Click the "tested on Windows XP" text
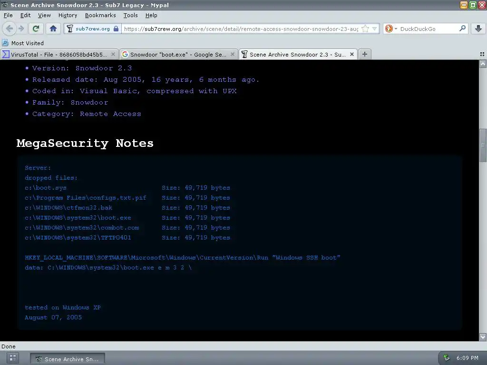The width and height of the screenshot is (487, 365). (x=63, y=307)
